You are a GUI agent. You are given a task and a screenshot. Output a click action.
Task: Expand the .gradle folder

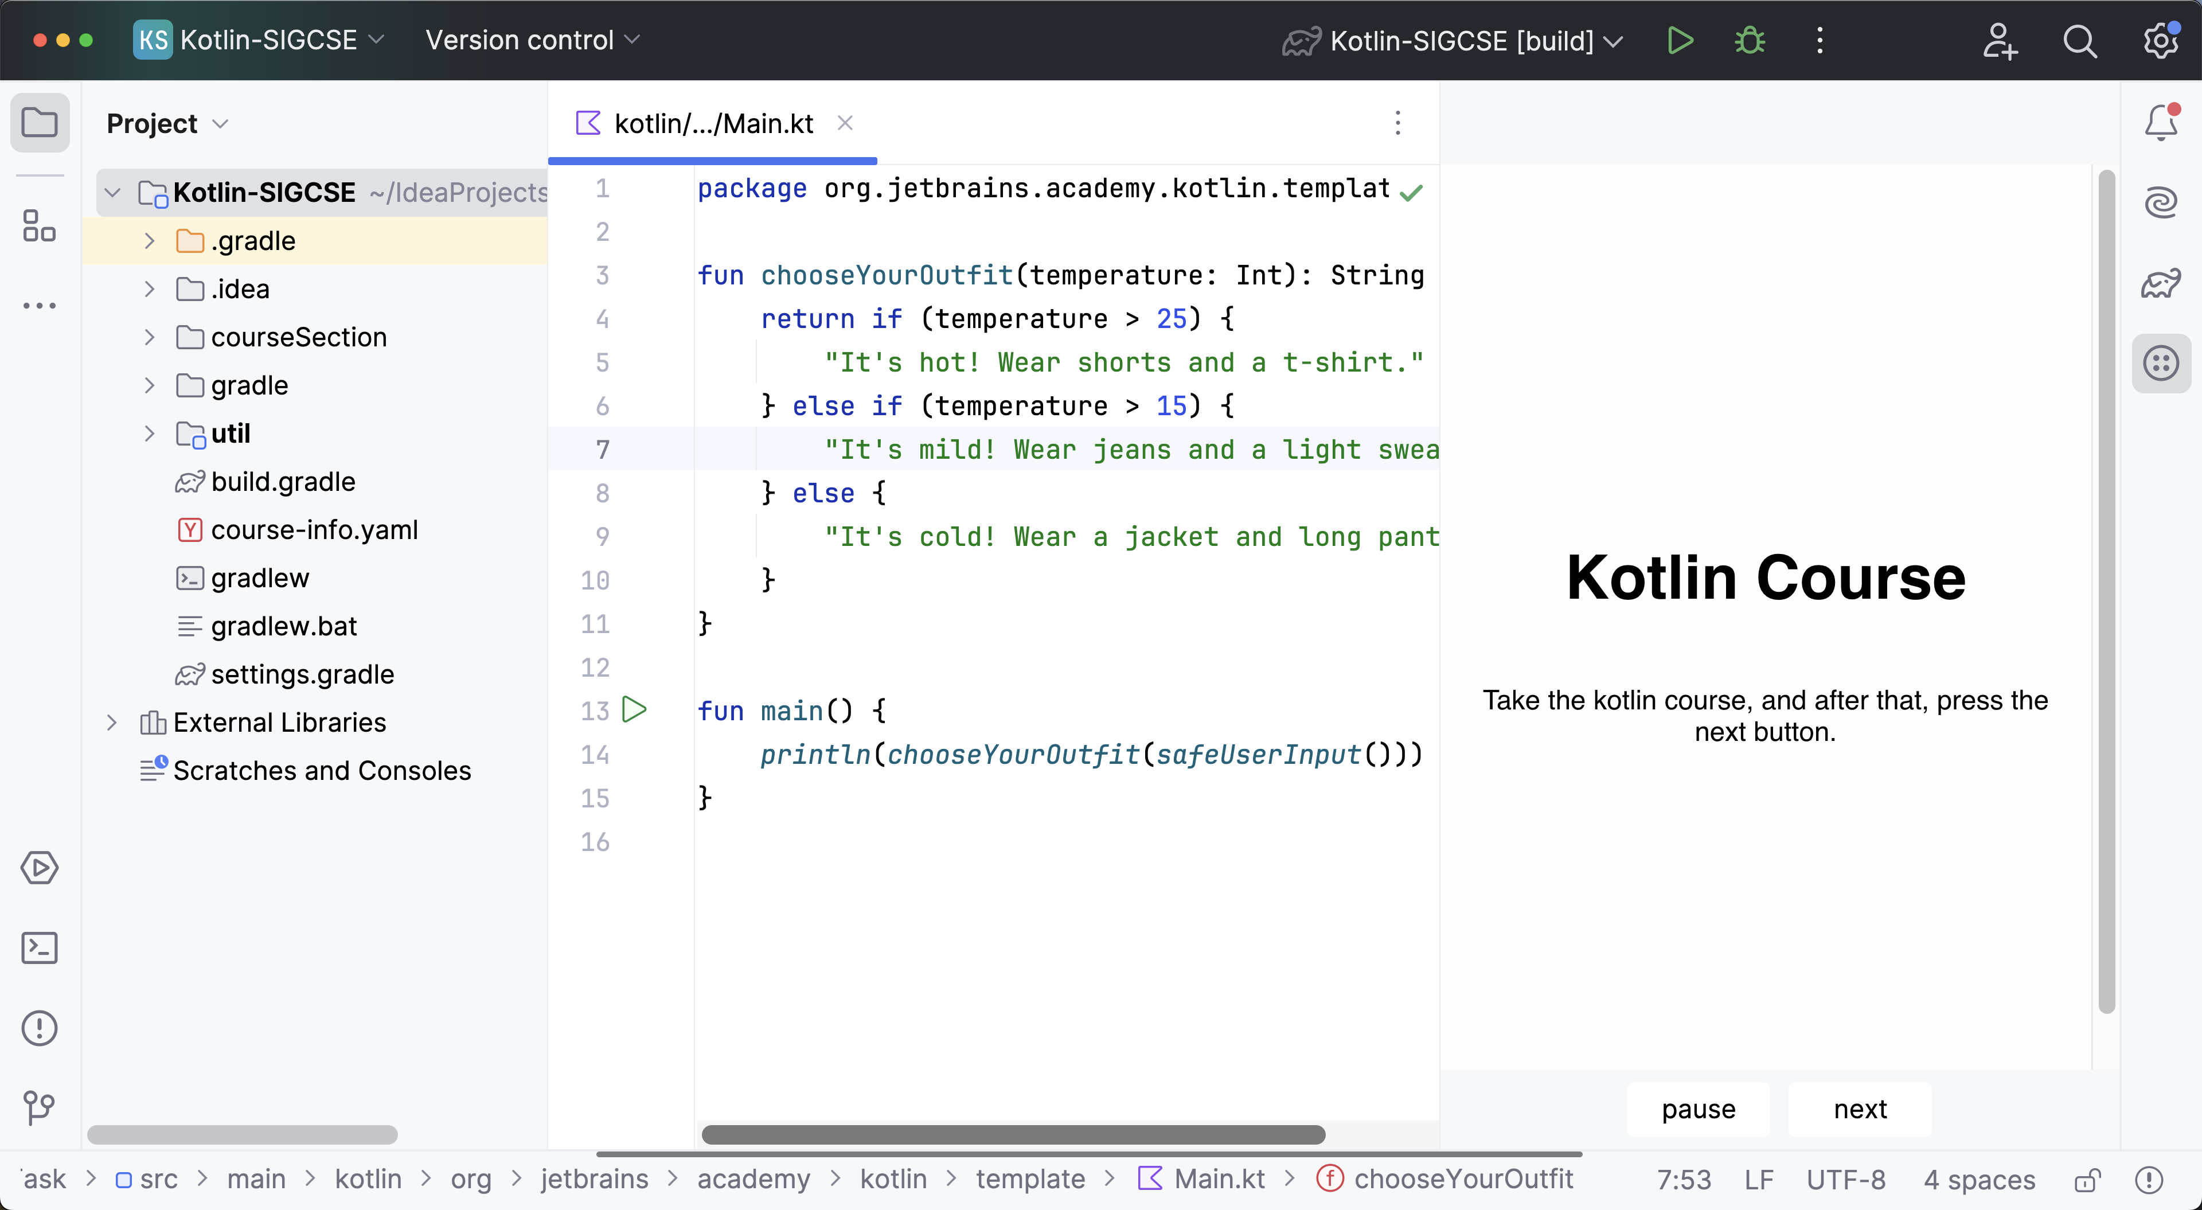tap(150, 241)
